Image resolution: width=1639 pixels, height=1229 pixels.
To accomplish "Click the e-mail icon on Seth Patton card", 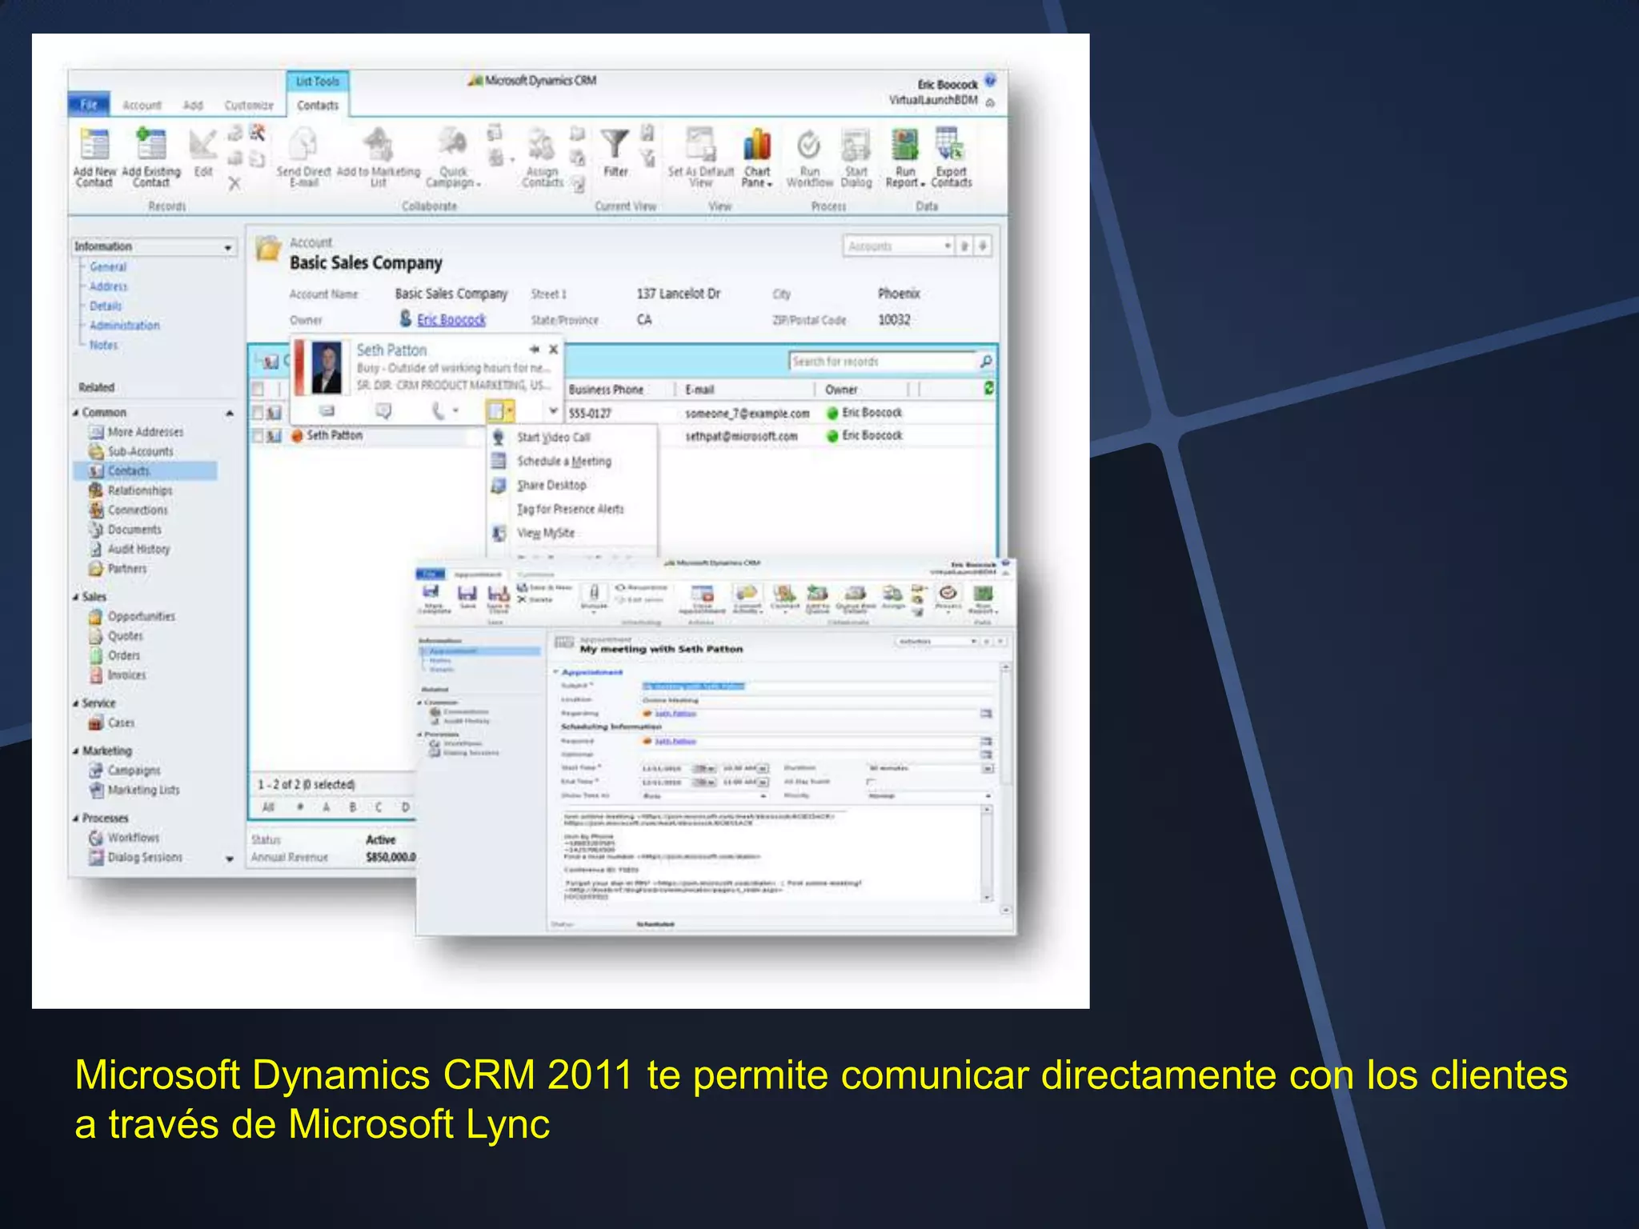I will 327,411.
